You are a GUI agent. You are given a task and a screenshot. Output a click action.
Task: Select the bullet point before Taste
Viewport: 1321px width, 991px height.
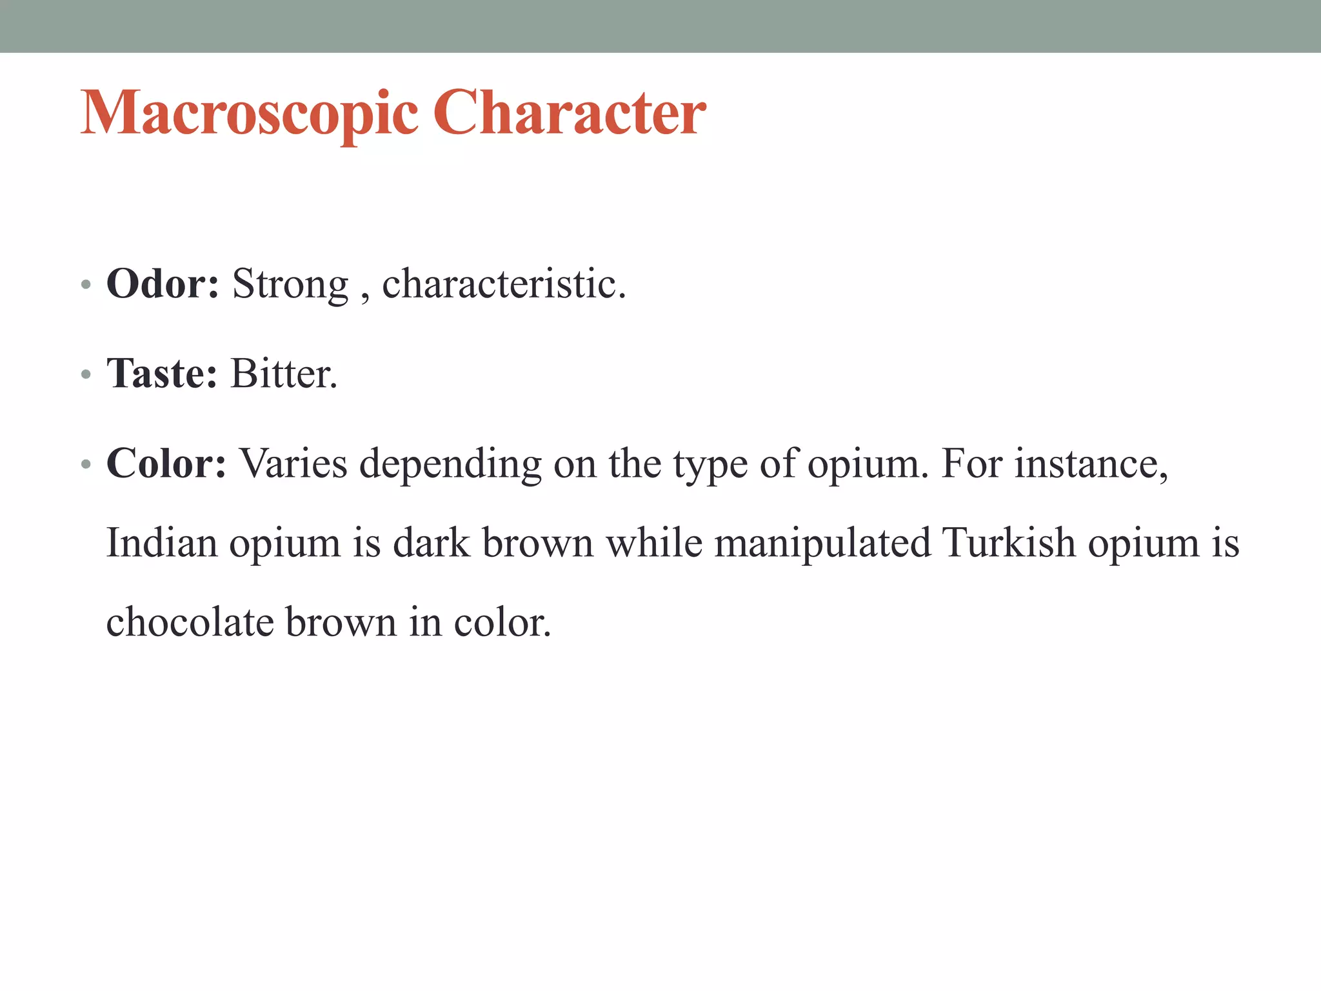[x=86, y=374]
